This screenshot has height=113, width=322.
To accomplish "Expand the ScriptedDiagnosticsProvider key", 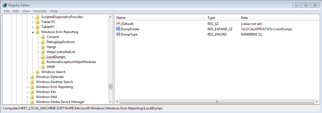I will [x=33, y=17].
